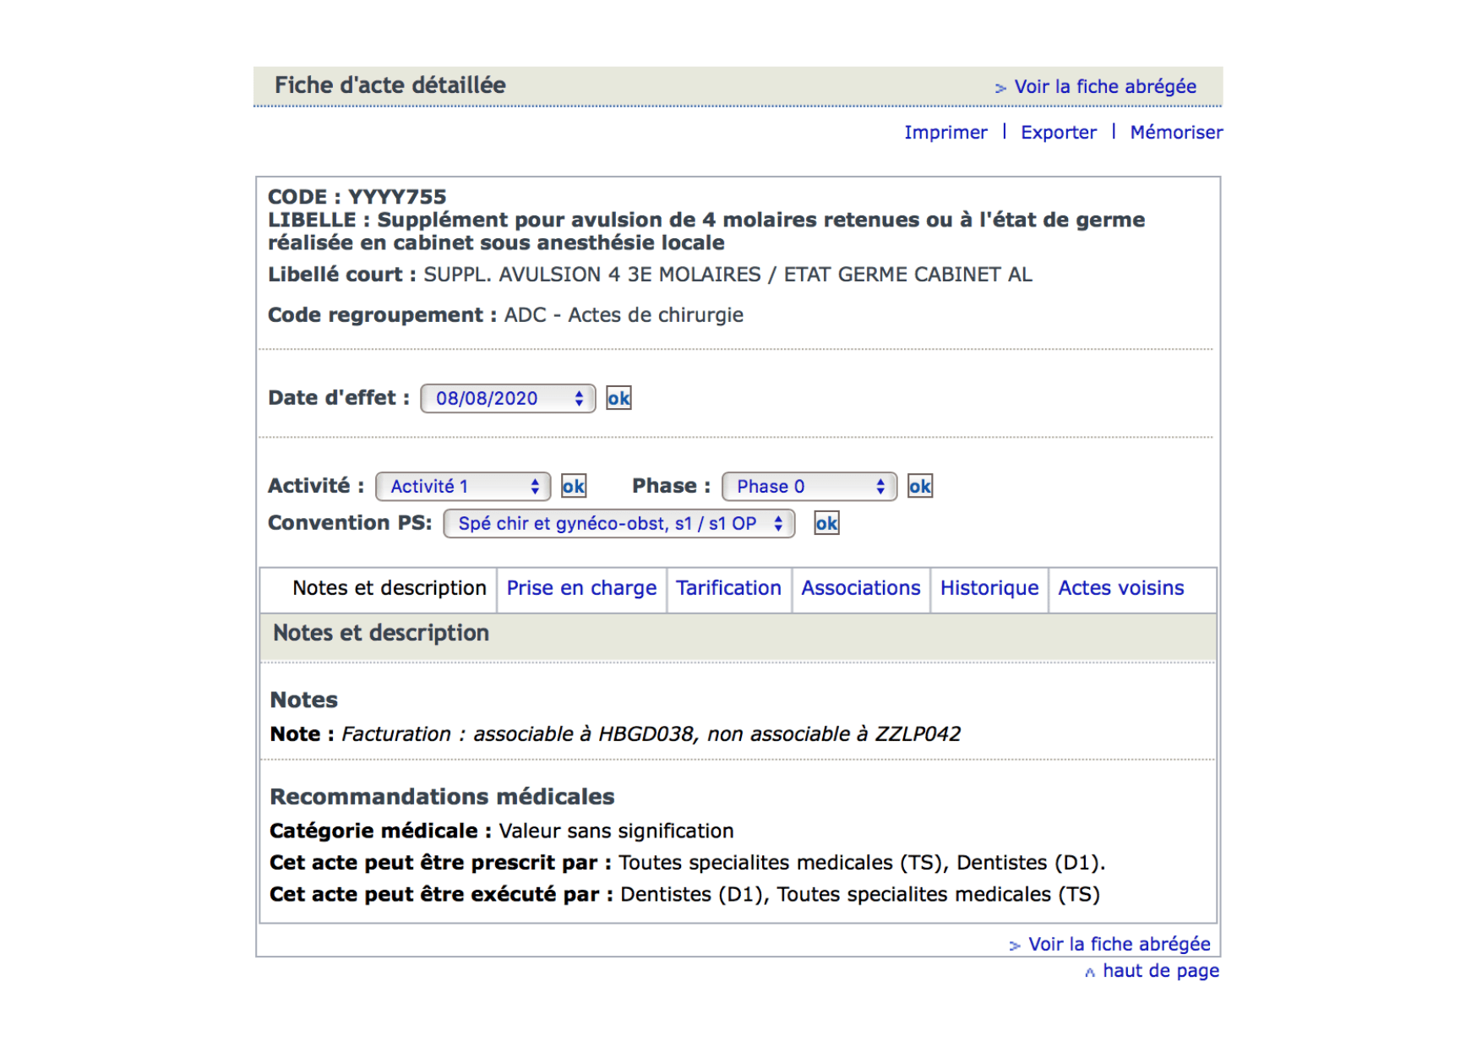This screenshot has width=1482, height=1047.
Task: Click the Imprimer link
Action: pos(945,133)
